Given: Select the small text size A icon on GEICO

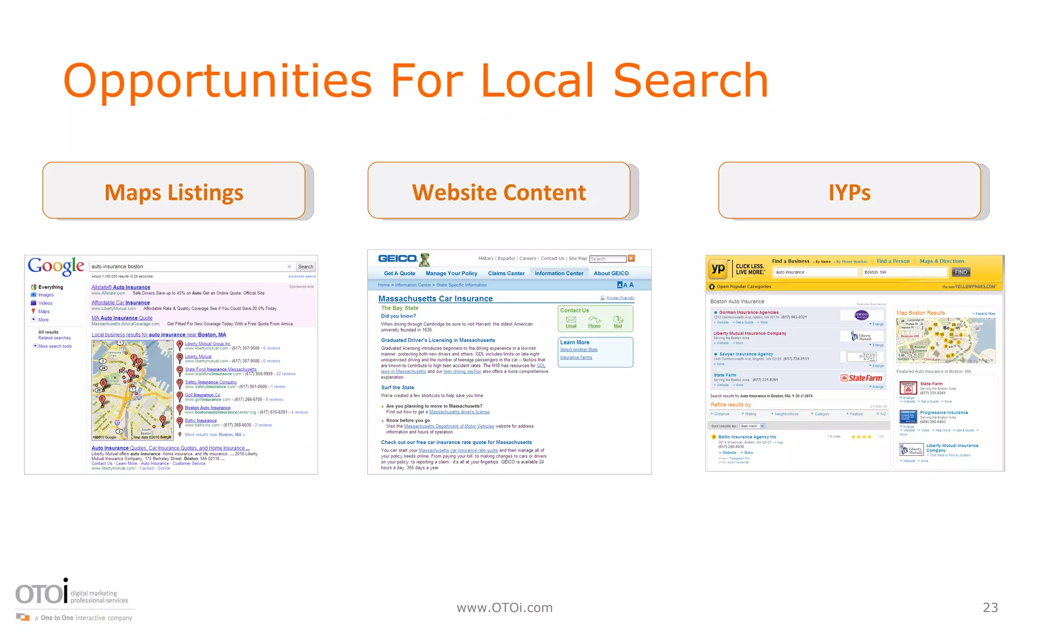Looking at the screenshot, I should click(620, 285).
